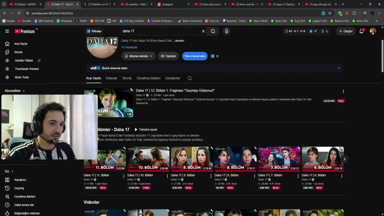Viewport: 384px width, 216px height.
Task: Open the Topluluk button
Action: click(x=168, y=56)
